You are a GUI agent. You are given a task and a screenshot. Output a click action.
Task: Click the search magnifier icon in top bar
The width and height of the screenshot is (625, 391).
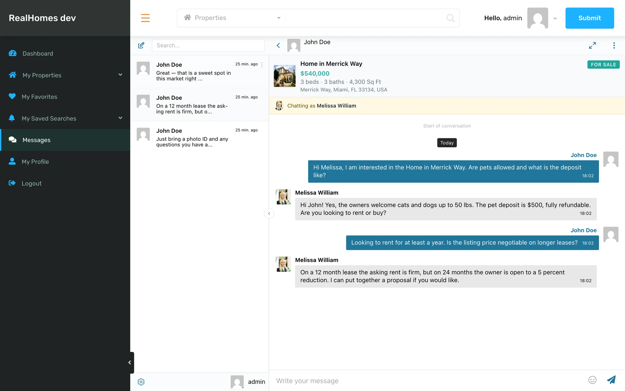(x=450, y=18)
